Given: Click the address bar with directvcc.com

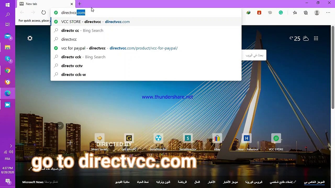Looking at the screenshot, I should click(147, 13).
